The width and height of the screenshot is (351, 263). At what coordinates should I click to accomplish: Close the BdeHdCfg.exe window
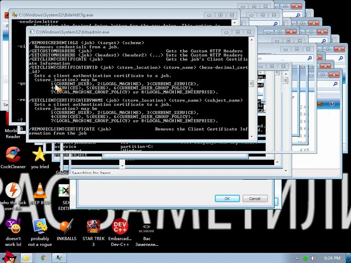coord(232,15)
